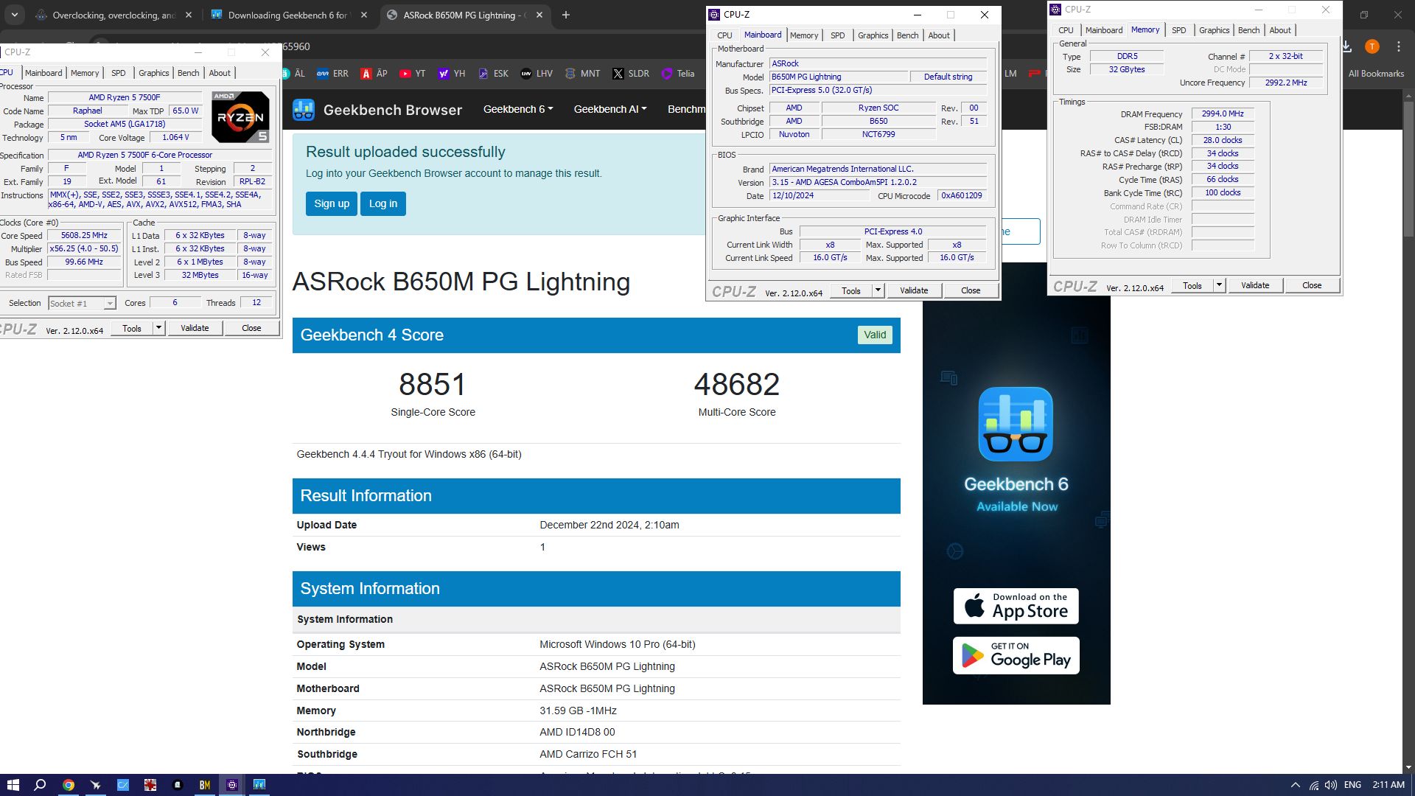Open the Telia bookmark
The image size is (1415, 796).
point(678,74)
